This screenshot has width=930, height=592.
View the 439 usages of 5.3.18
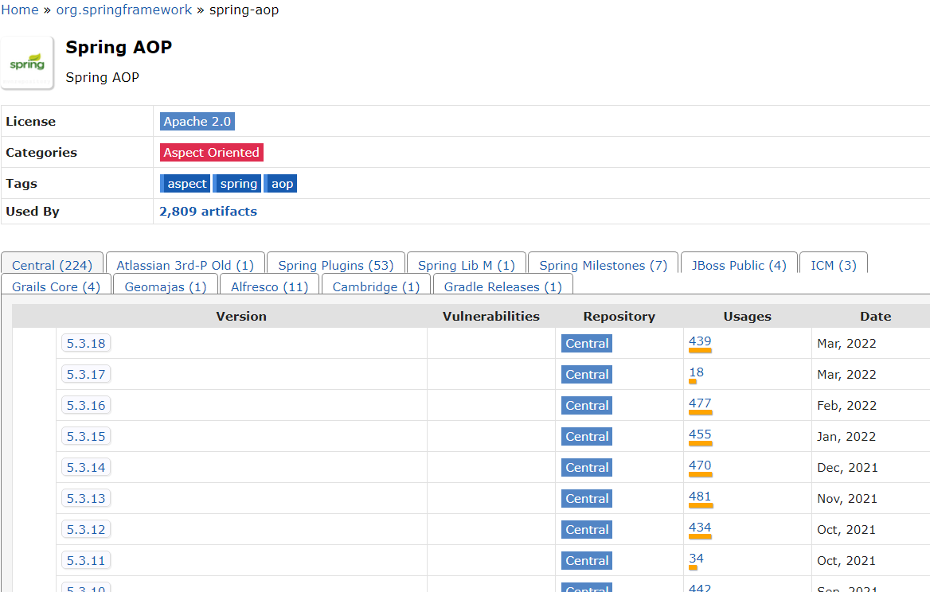click(700, 341)
